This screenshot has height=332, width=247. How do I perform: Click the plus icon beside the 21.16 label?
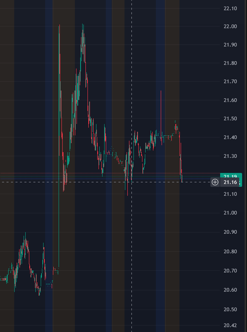(x=215, y=182)
